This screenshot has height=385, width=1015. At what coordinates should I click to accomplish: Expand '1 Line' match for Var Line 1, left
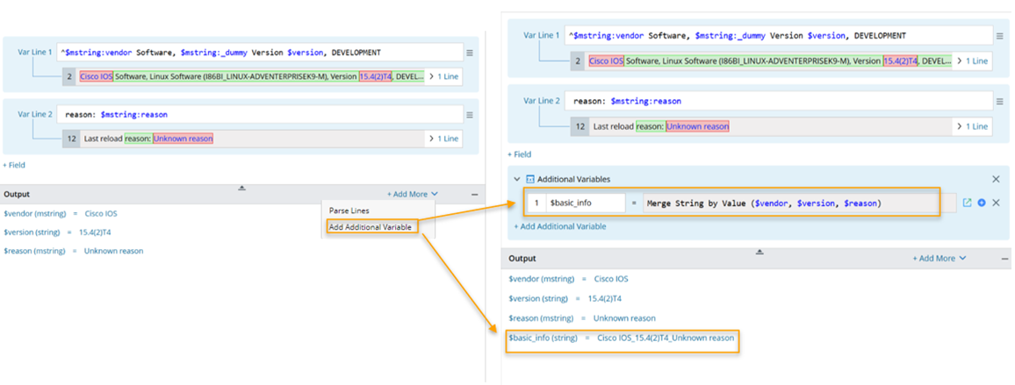coord(443,77)
